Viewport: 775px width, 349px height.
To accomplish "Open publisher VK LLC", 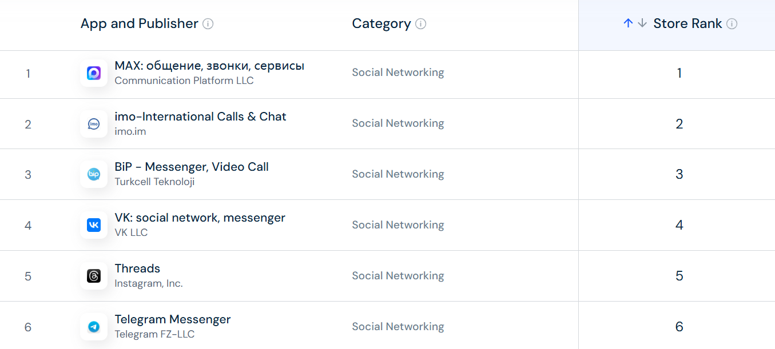I will pyautogui.click(x=131, y=232).
